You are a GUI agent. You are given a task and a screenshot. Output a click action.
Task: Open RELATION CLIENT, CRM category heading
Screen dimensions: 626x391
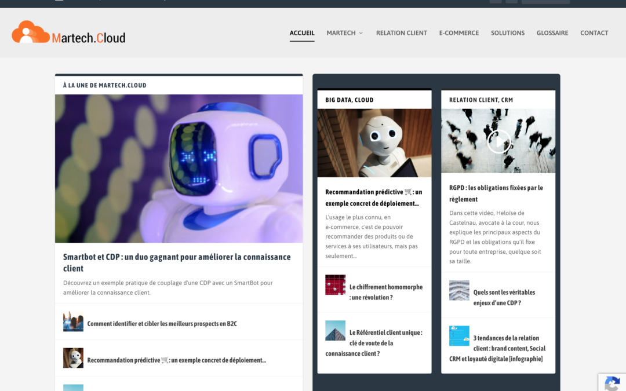481,100
